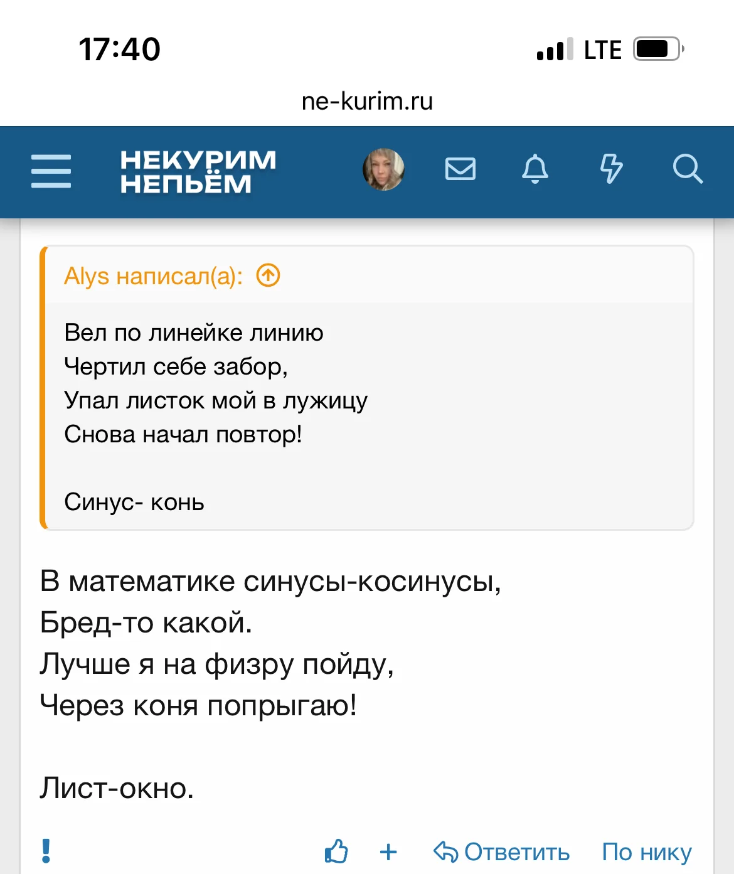This screenshot has width=734, height=874.
Task: Jump to original post via quote arrow icon
Action: (269, 275)
